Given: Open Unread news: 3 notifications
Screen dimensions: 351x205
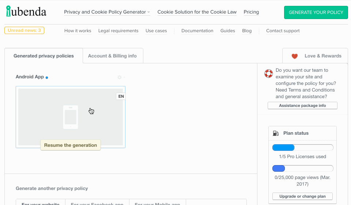Looking at the screenshot, I should point(24,30).
